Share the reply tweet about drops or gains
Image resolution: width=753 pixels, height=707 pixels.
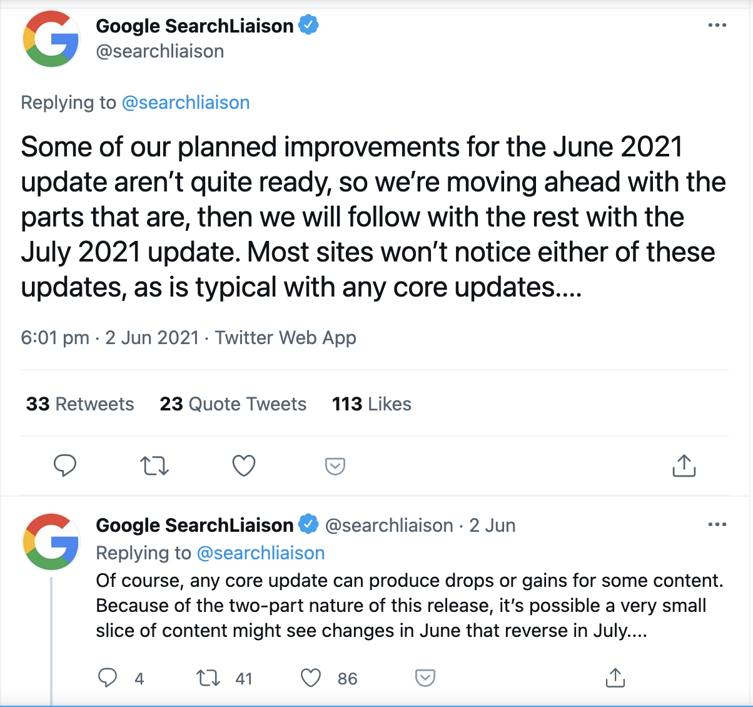615,678
